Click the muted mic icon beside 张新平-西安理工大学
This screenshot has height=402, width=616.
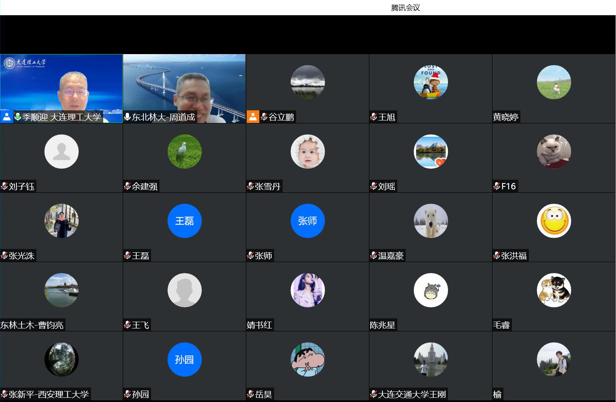[x=4, y=394]
